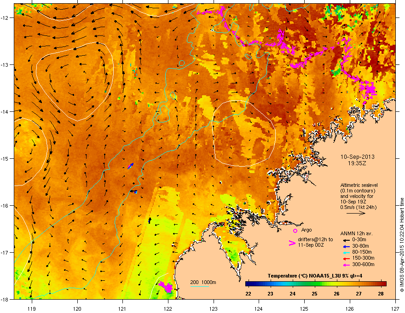Image resolution: width=405 pixels, height=313 pixels.
Task: Click the magenta drifter cluster near 122E 17.7S
Action: pyautogui.click(x=166, y=287)
